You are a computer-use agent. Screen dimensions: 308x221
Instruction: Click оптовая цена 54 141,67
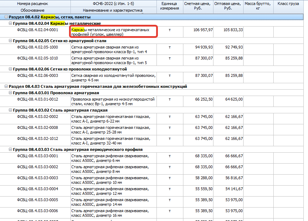pyautogui.click(x=234, y=189)
